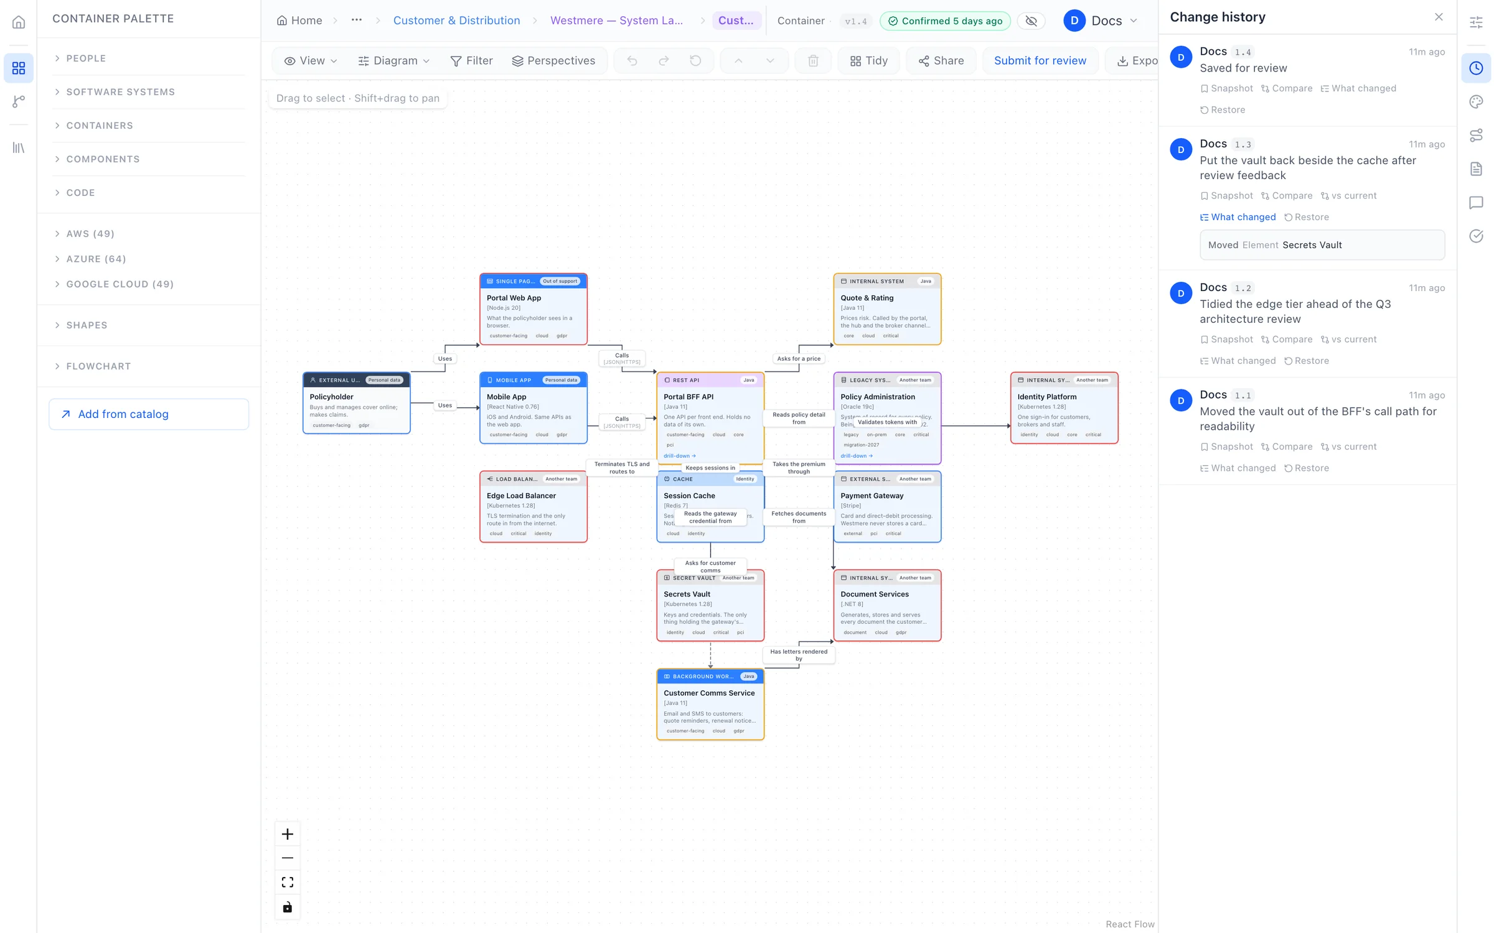This screenshot has height=933, width=1494.
Task: Click the move up chevron in toolbar
Action: click(x=738, y=60)
